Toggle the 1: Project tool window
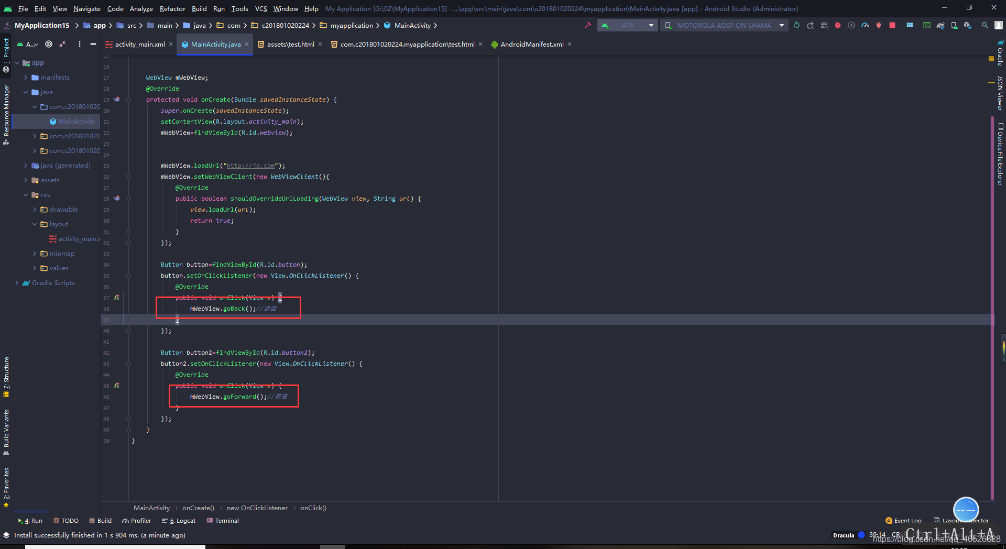Viewport: 1006px width, 549px height. pyautogui.click(x=6, y=54)
